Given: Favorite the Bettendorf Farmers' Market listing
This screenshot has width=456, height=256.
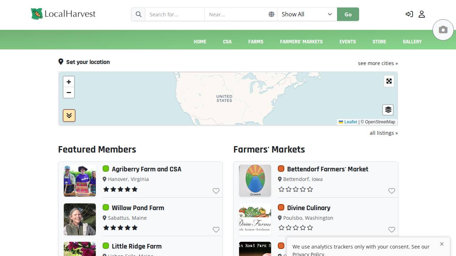Looking at the screenshot, I should click(392, 191).
